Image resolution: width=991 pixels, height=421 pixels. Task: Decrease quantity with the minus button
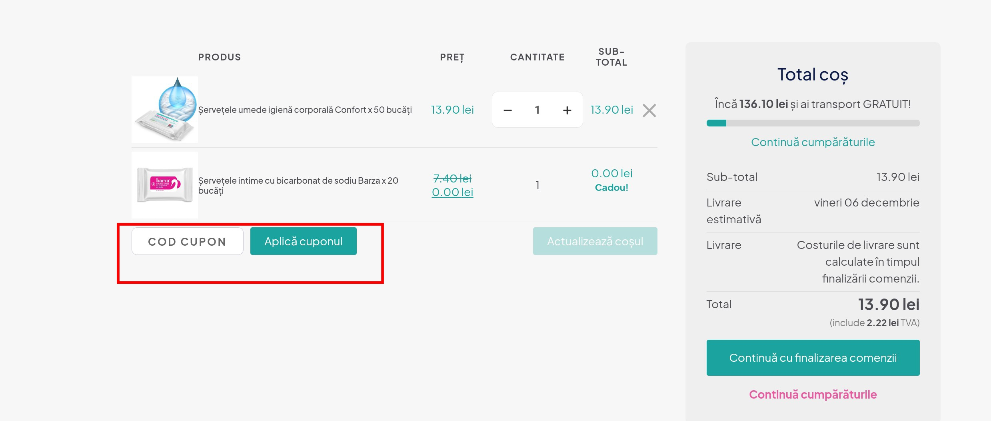click(x=507, y=110)
